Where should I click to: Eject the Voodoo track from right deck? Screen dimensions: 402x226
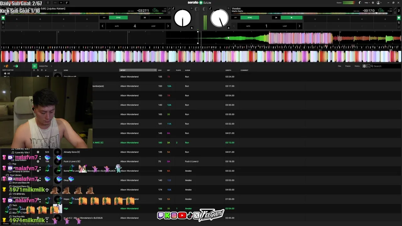228,28
